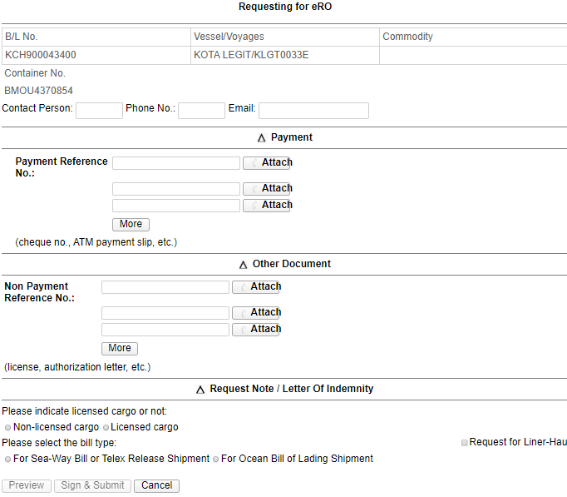This screenshot has height=497, width=567.
Task: Click the Cancel button
Action: [x=156, y=485]
